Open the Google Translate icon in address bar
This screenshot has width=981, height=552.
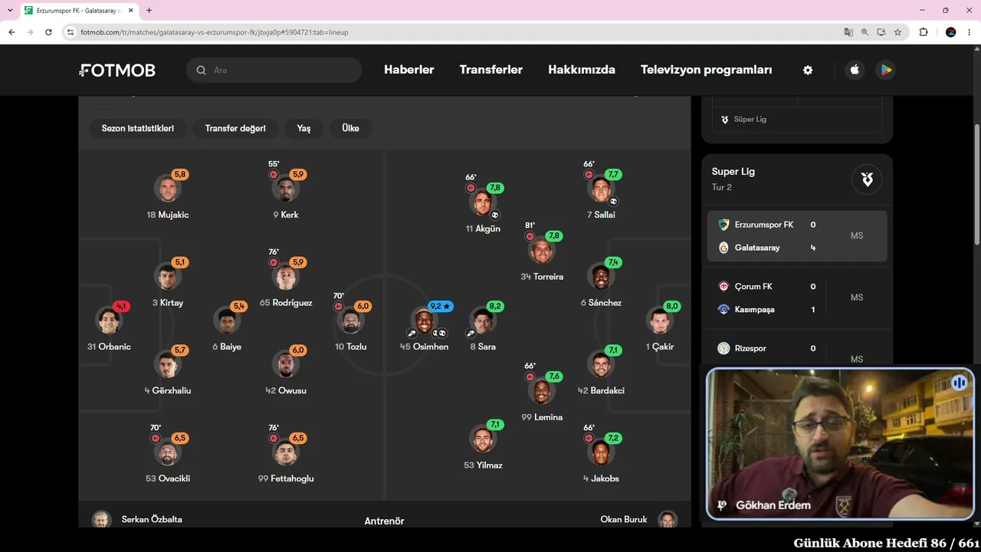click(848, 32)
